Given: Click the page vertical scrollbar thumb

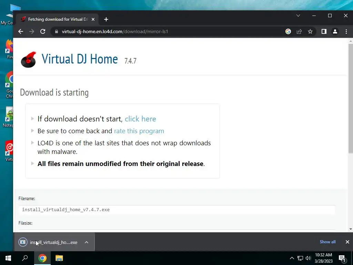Looking at the screenshot, I should [351, 99].
